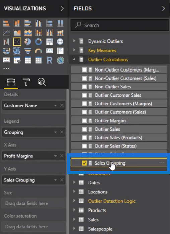Check the Outlier Sales measure checkbox
This screenshot has width=170, height=234.
84,129
